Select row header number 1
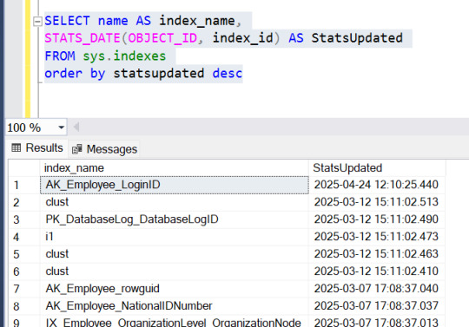This screenshot has width=469, height=327. [x=24, y=185]
